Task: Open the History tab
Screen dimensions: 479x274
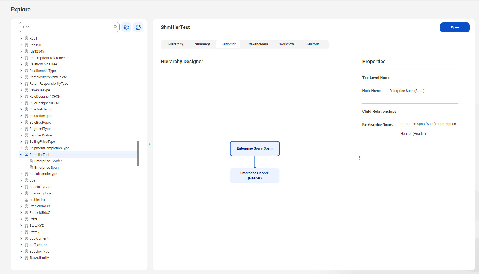Action: (x=313, y=44)
